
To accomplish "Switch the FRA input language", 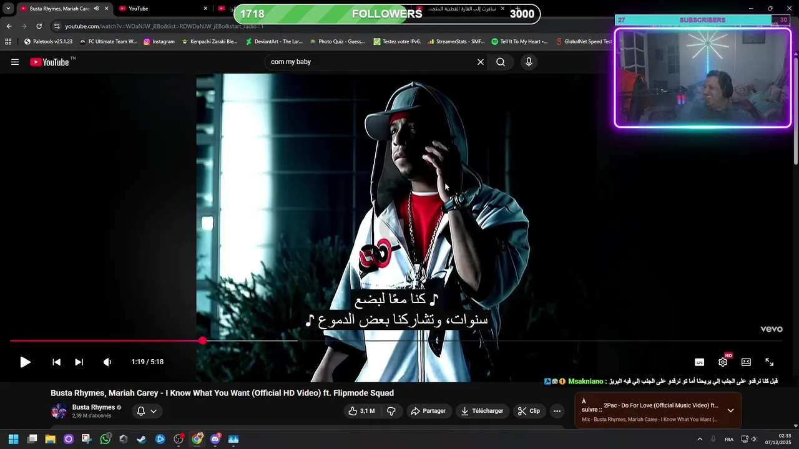I will 729,439.
